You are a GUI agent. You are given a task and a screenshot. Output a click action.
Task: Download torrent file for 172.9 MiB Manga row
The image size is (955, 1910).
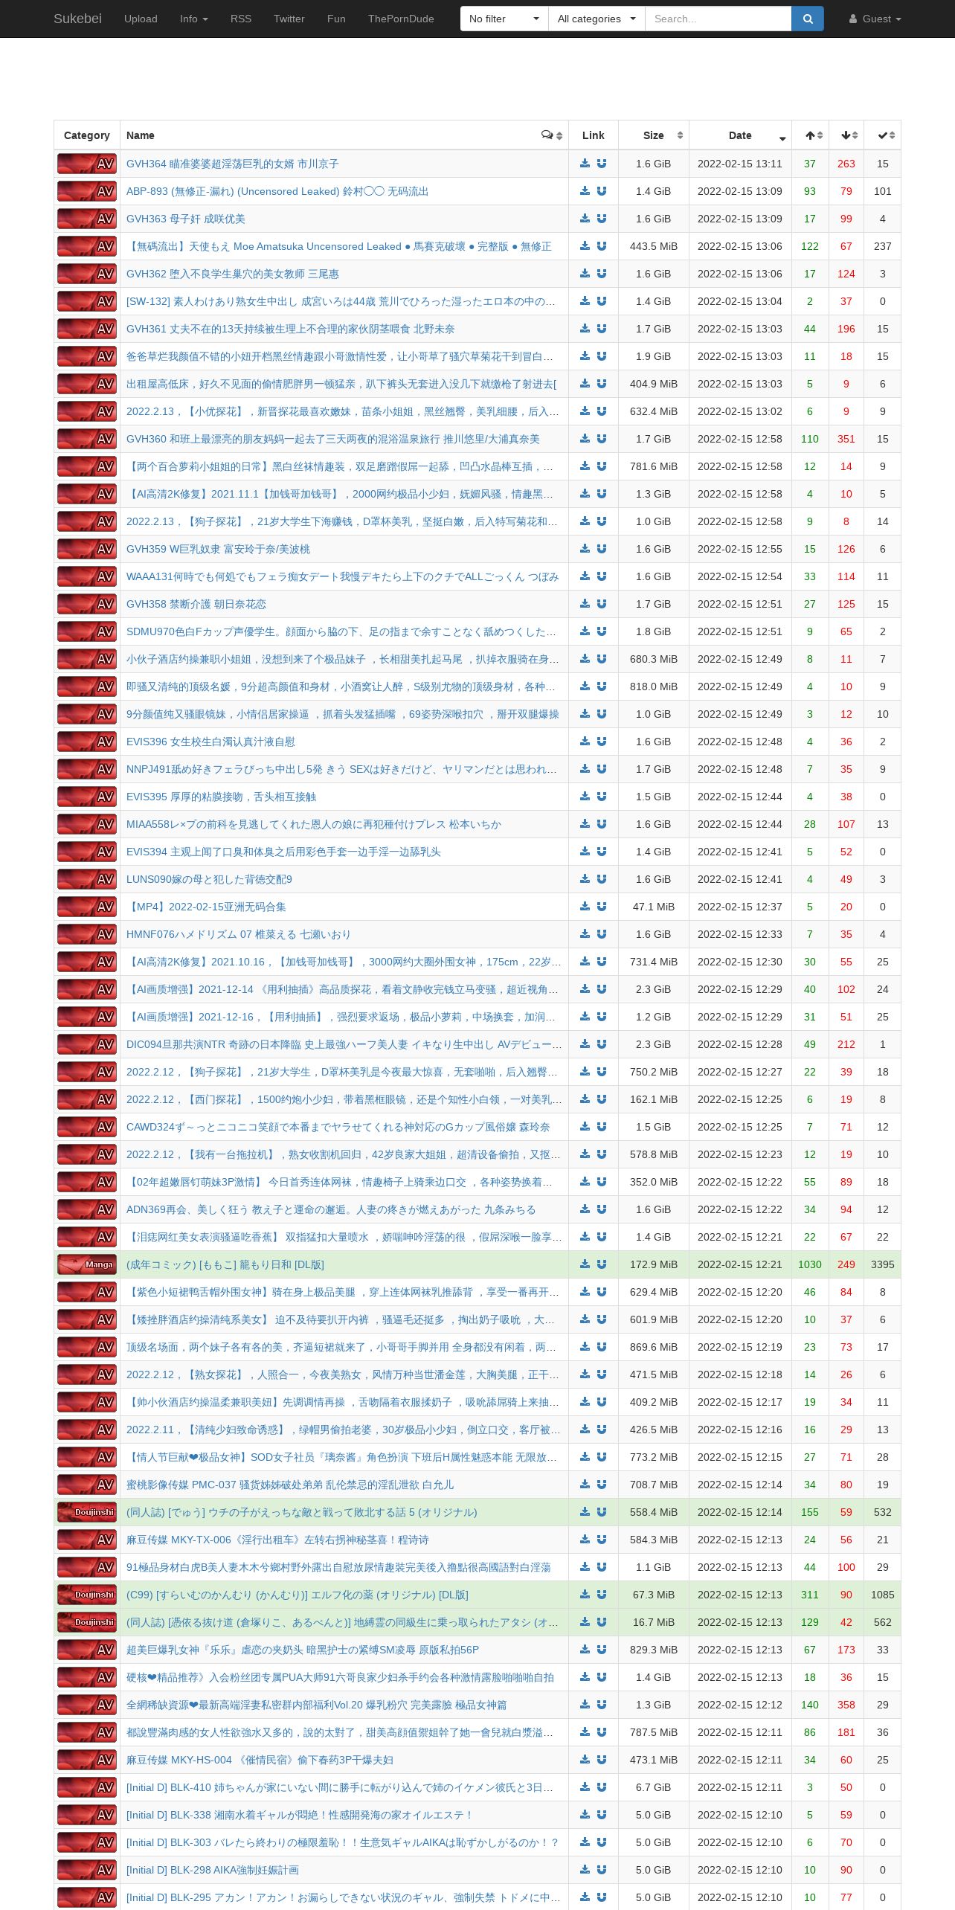pos(585,1264)
